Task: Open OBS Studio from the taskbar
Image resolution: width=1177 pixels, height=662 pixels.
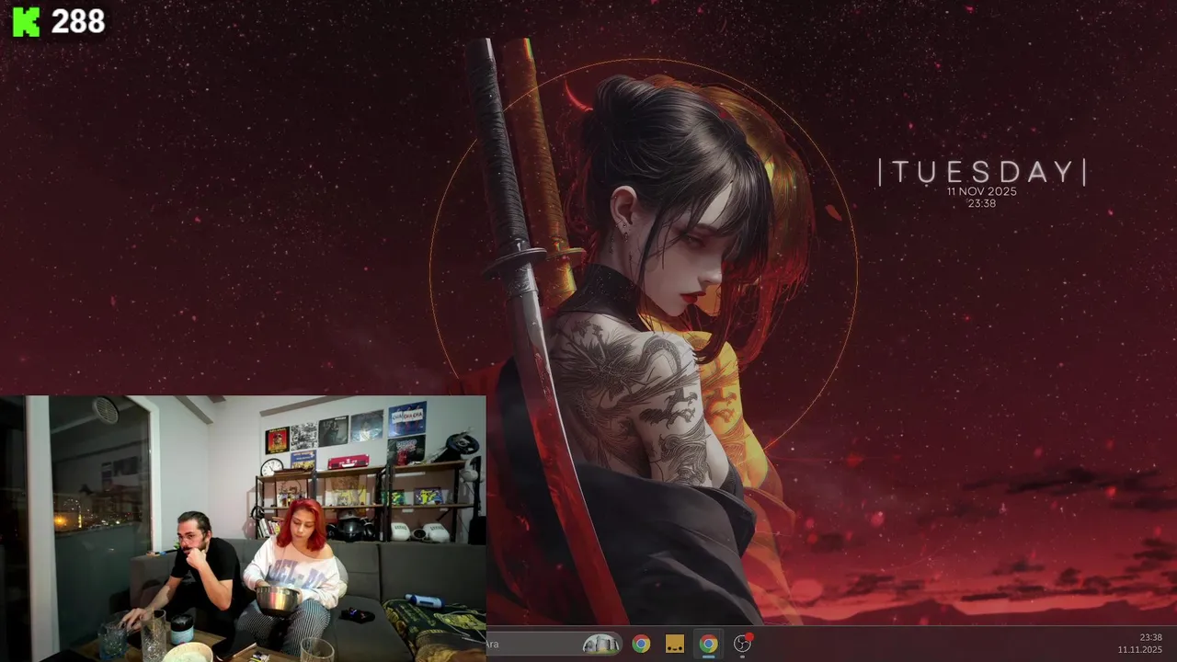Action: click(x=742, y=644)
